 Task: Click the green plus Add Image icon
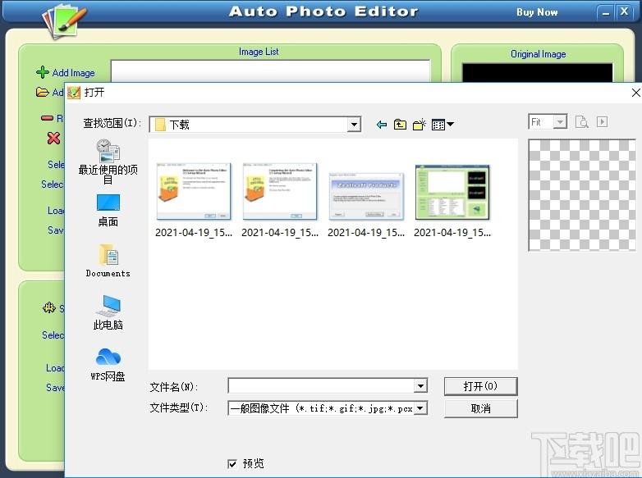click(42, 72)
